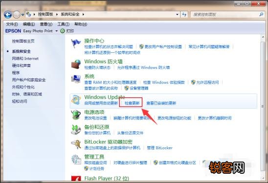Click the Back navigation arrow button
Screen dimensions: 268x183
click(x=8, y=15)
